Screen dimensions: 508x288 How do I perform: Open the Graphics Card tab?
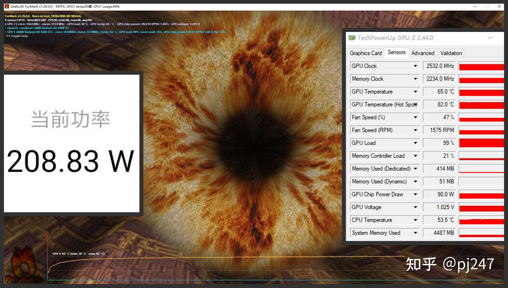tap(366, 53)
